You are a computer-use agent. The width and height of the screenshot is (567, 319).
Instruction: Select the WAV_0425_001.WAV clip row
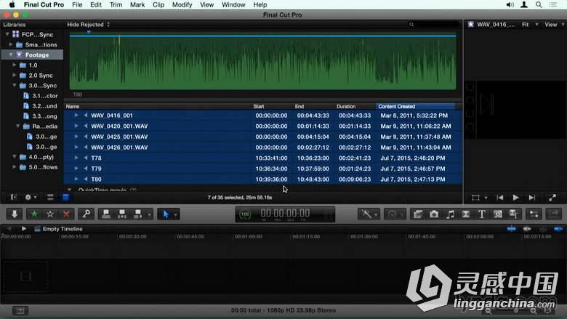pyautogui.click(x=263, y=137)
